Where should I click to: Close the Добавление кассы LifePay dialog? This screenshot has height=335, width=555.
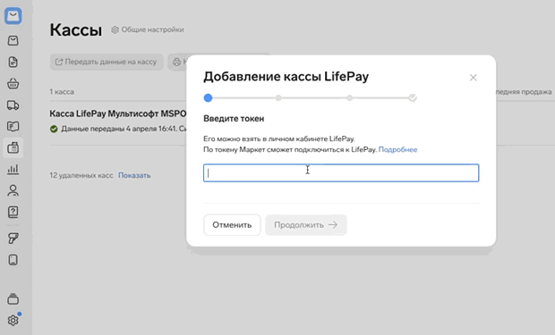[x=474, y=78]
